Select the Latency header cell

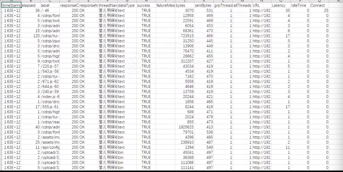coord(281,5)
